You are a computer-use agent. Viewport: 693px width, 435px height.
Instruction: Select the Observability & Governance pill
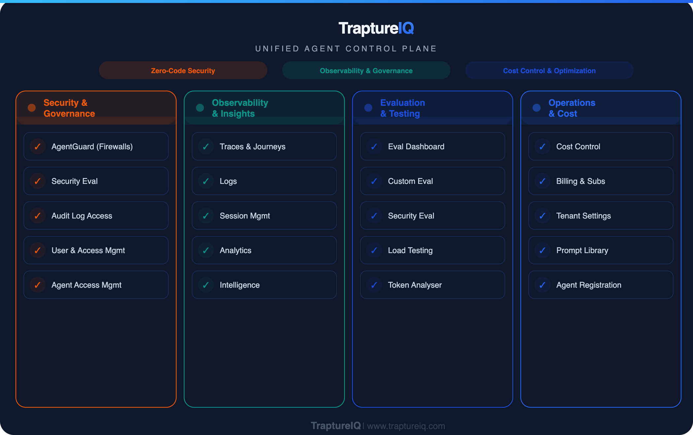(x=366, y=70)
